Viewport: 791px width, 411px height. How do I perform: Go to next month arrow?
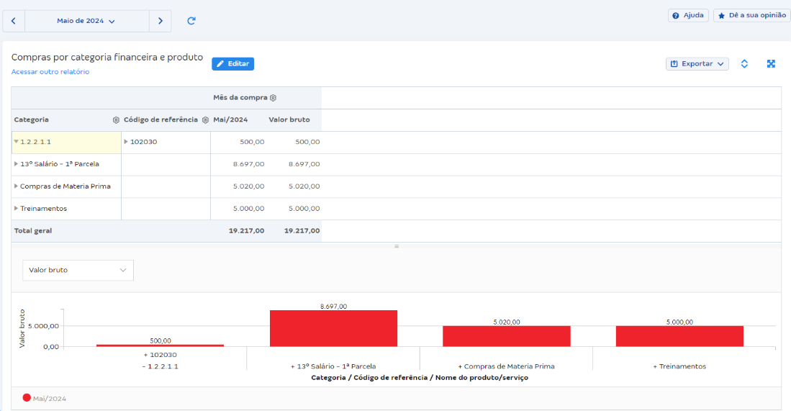(161, 21)
